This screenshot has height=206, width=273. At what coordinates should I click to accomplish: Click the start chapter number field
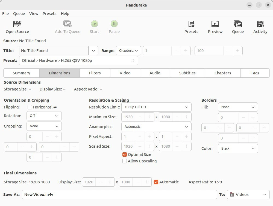click(157, 51)
